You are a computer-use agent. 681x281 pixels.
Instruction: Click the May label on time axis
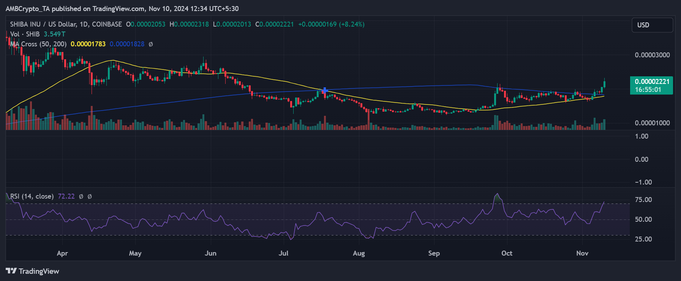(x=135, y=253)
